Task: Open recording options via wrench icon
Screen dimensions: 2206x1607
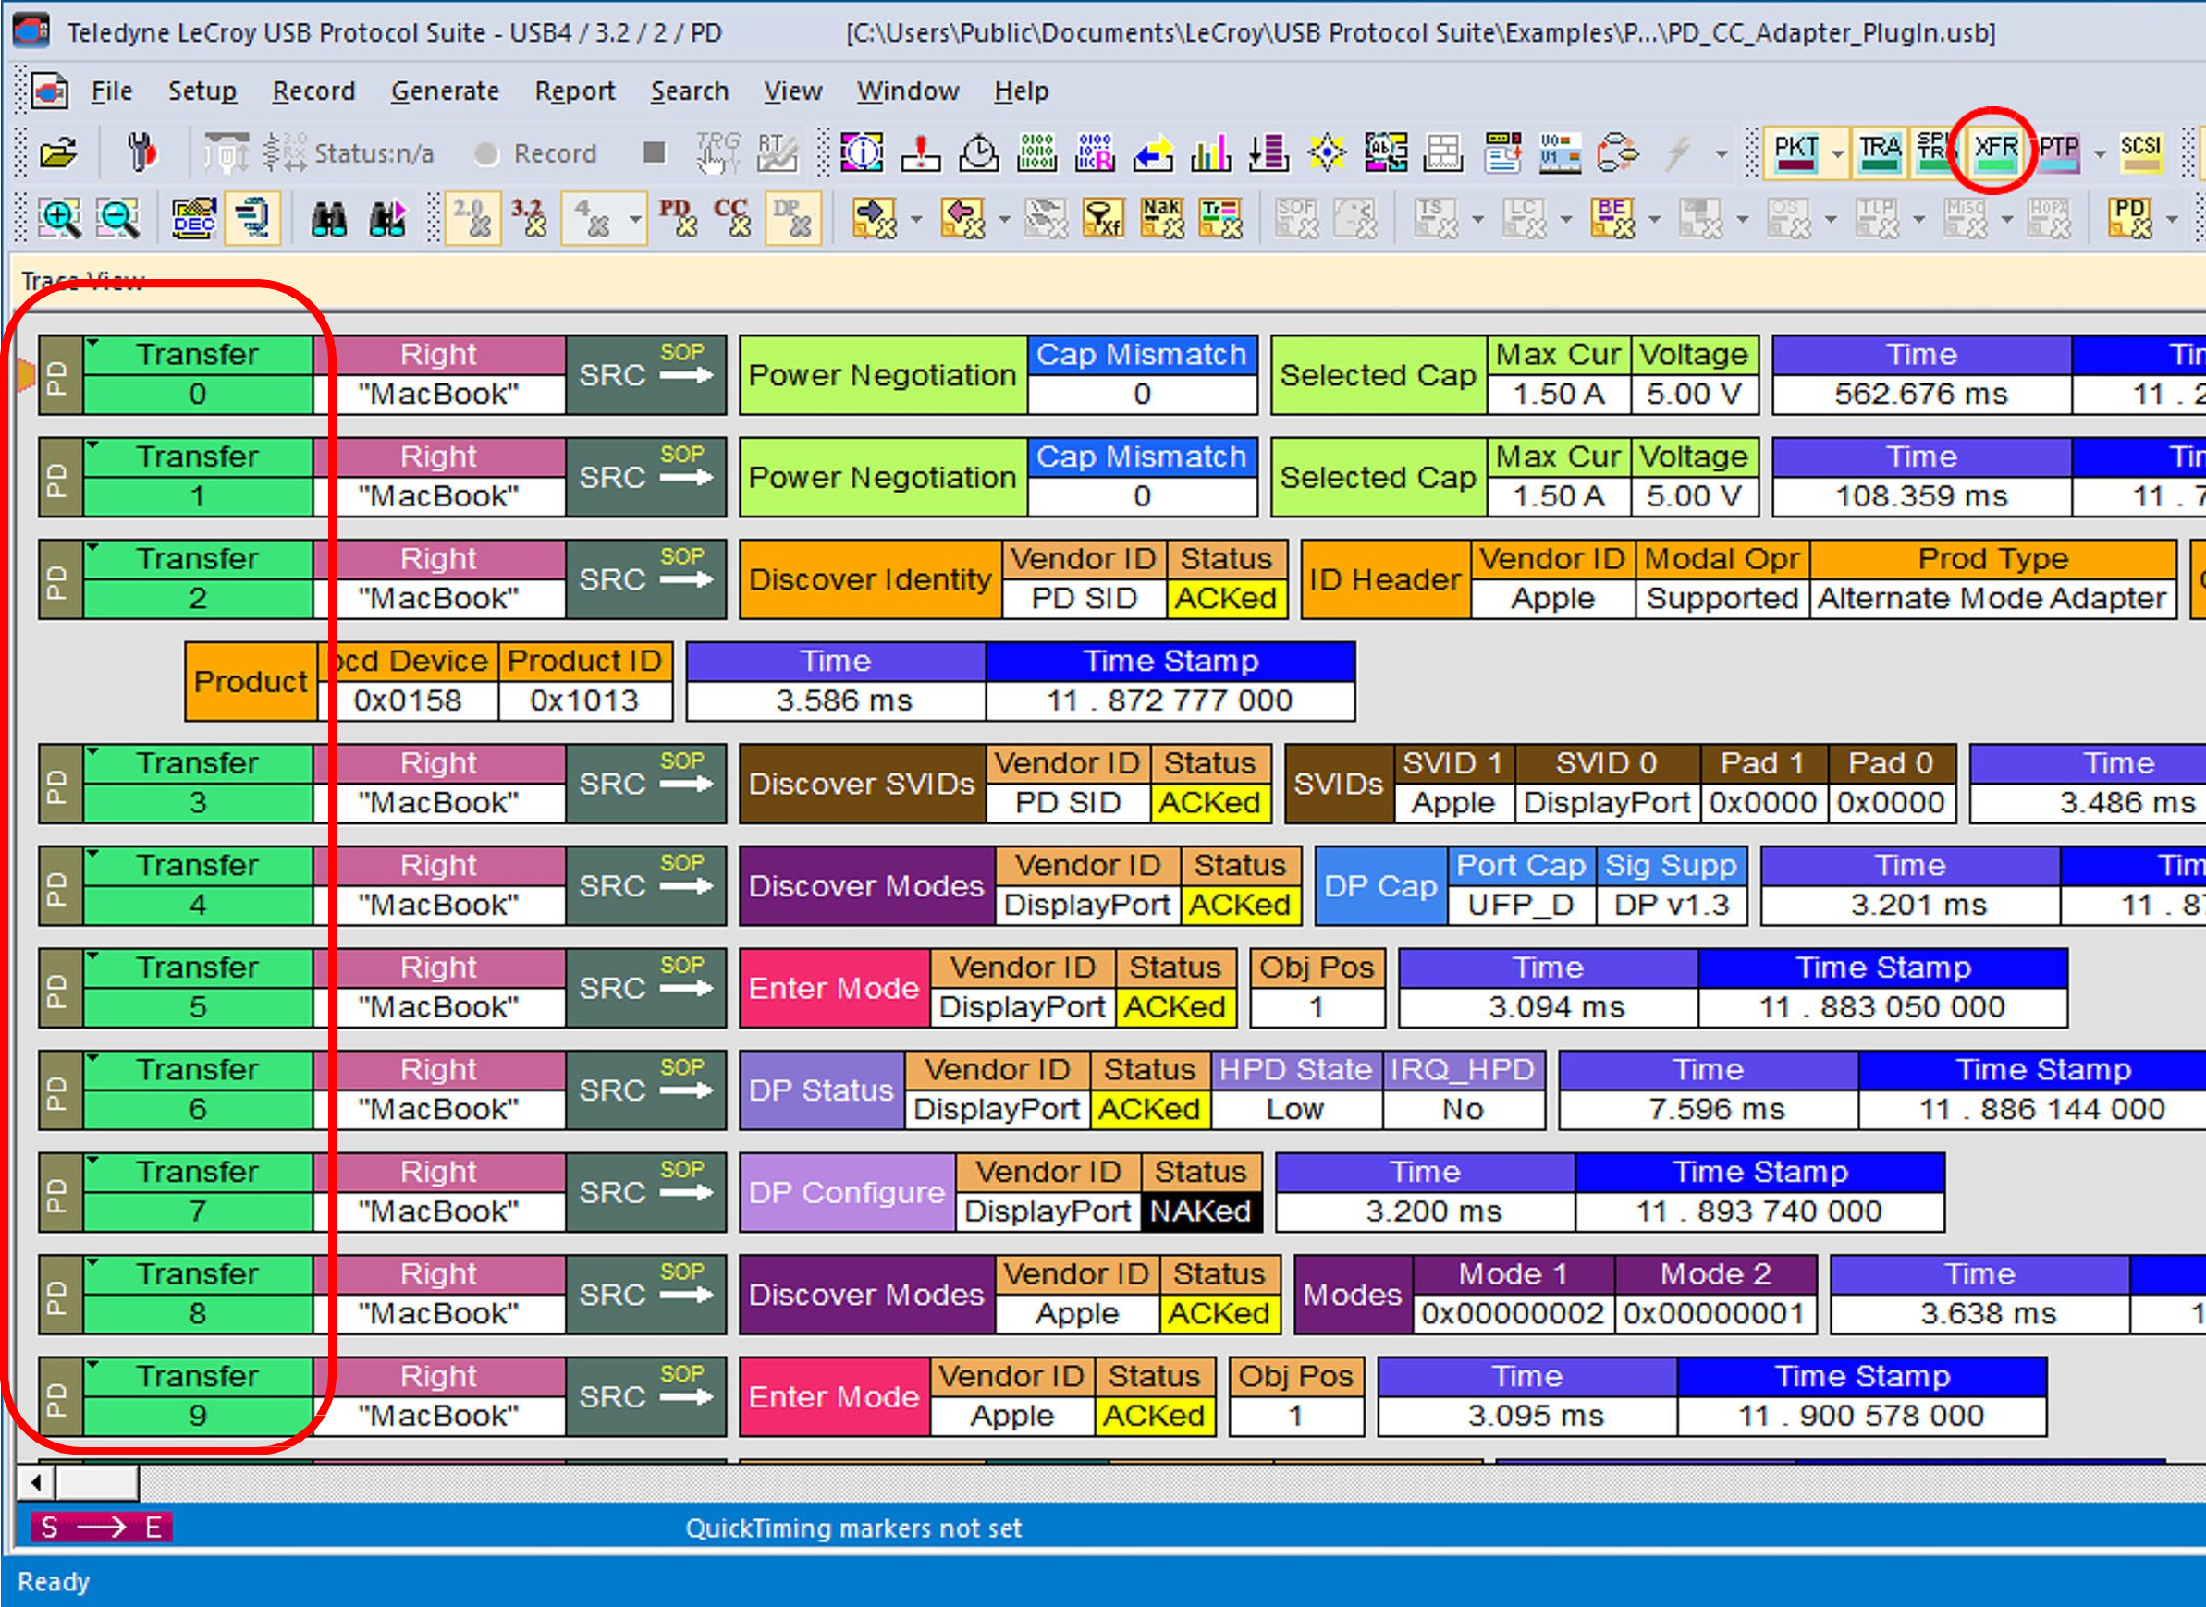Action: click(142, 152)
